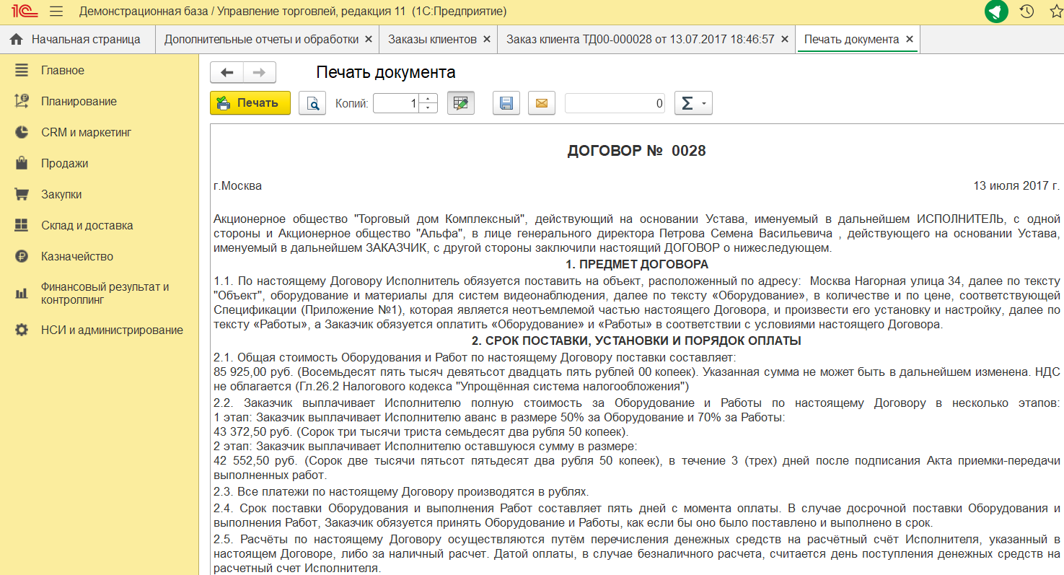Toggle document editing mode icon
This screenshot has width=1064, height=575.
[x=461, y=103]
